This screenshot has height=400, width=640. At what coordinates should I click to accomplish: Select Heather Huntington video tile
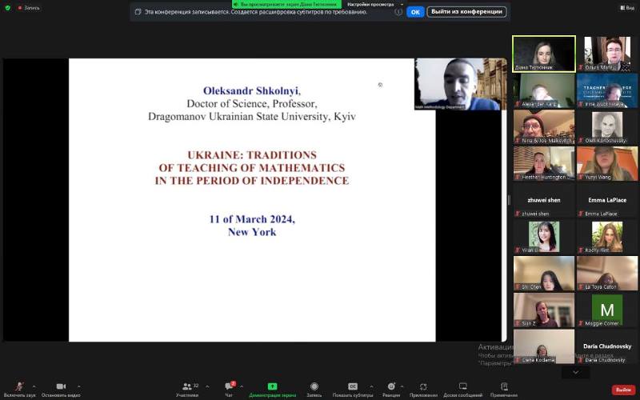544,164
